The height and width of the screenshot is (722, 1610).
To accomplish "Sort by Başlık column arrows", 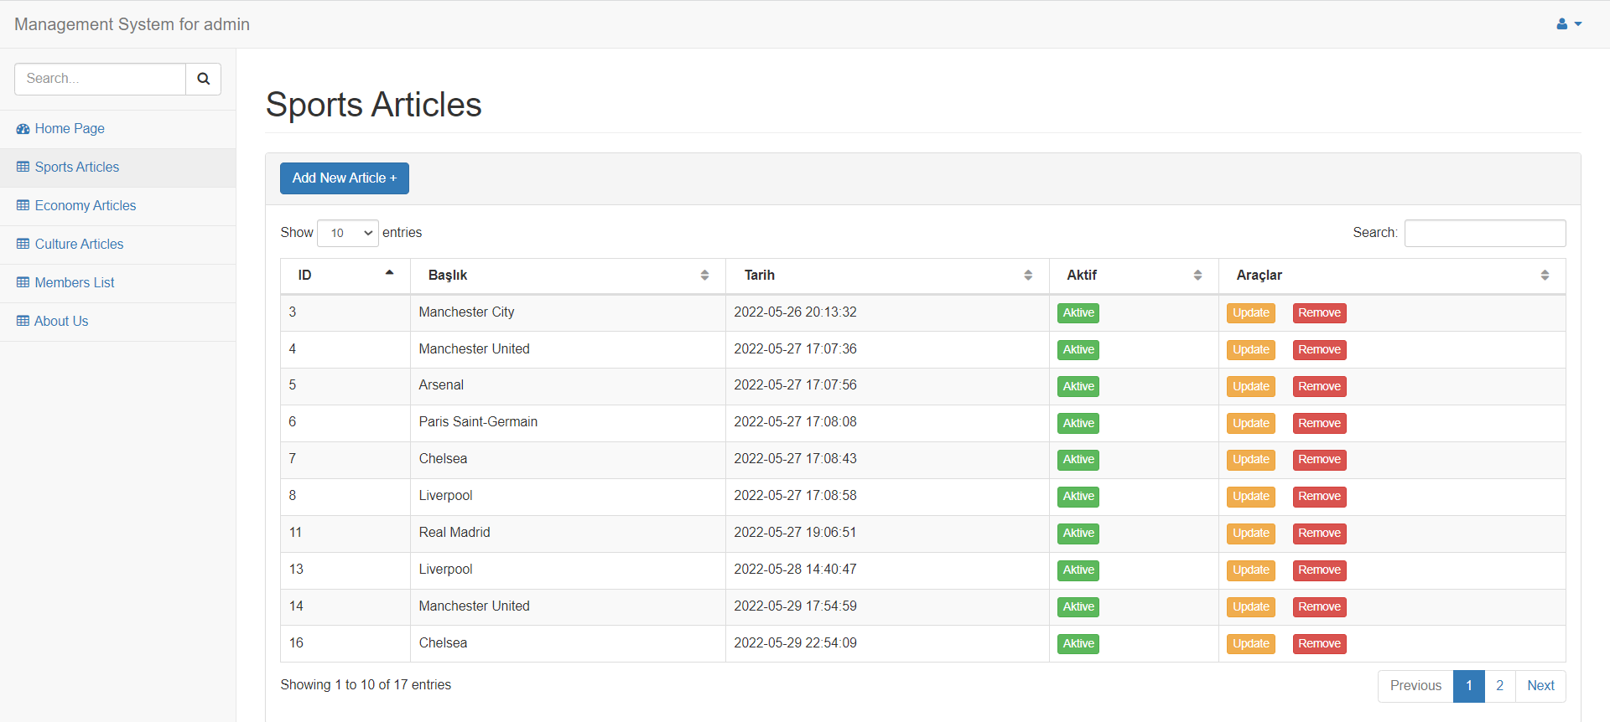I will click(x=704, y=276).
